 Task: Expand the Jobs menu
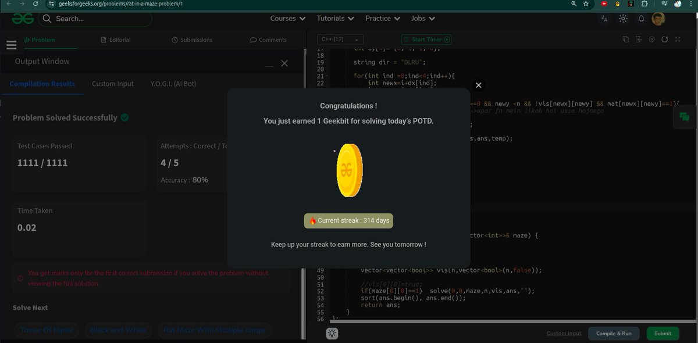[x=423, y=19]
